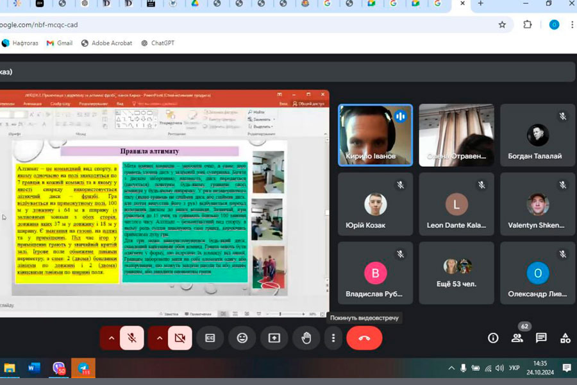Open the Ещё 53 чел. tile

[x=456, y=273]
